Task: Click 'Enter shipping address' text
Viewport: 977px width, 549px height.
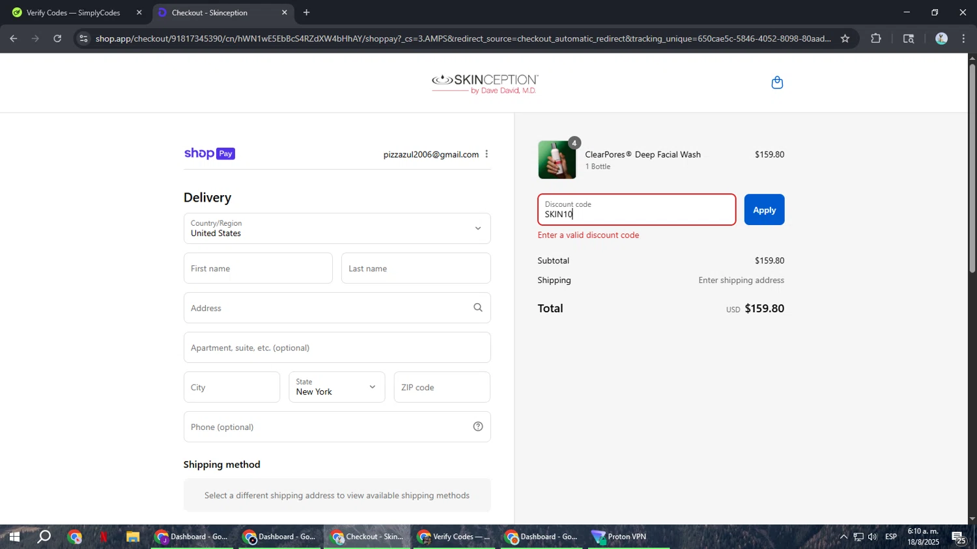Action: coord(741,280)
